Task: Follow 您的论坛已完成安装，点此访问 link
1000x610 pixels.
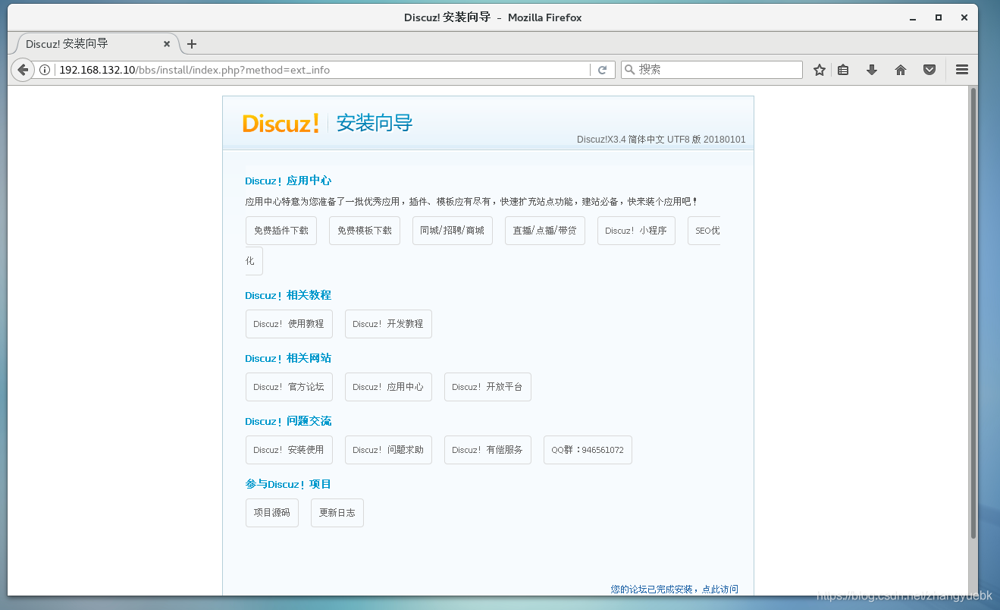Action: pos(675,590)
